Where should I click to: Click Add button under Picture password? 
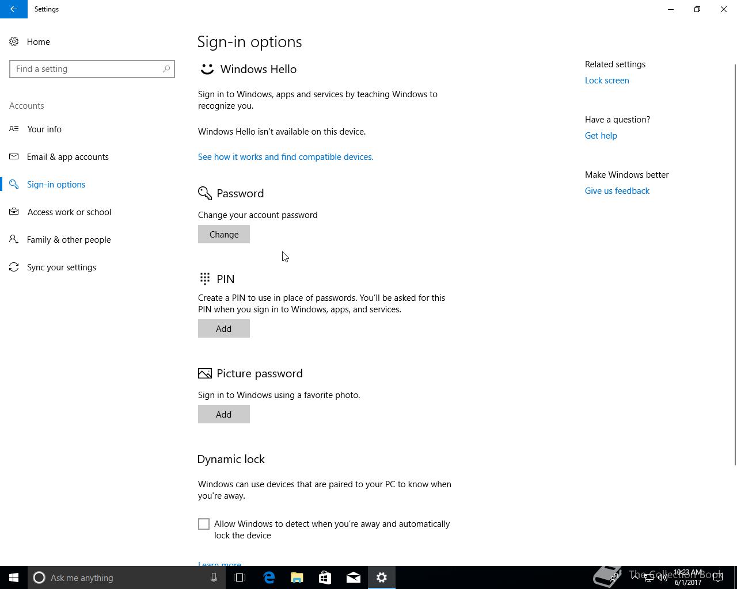[x=224, y=414]
